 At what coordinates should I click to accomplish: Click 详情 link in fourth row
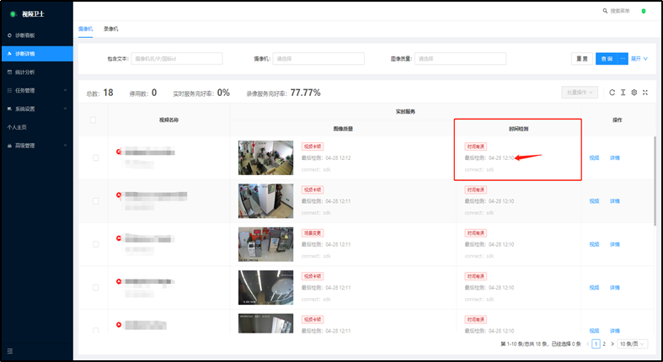(x=615, y=288)
